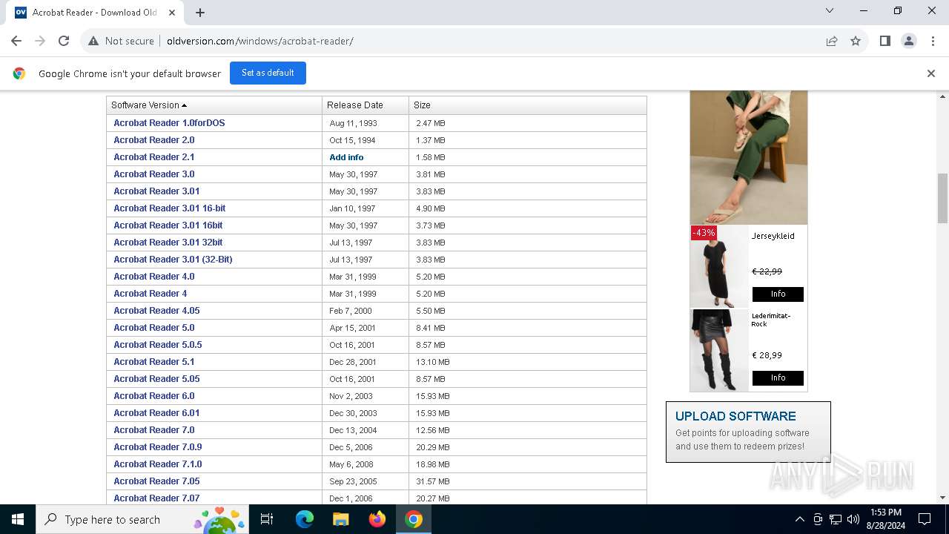949x534 pixels.
Task: Open Acrobat Reader 4.05 link
Action: click(x=156, y=311)
